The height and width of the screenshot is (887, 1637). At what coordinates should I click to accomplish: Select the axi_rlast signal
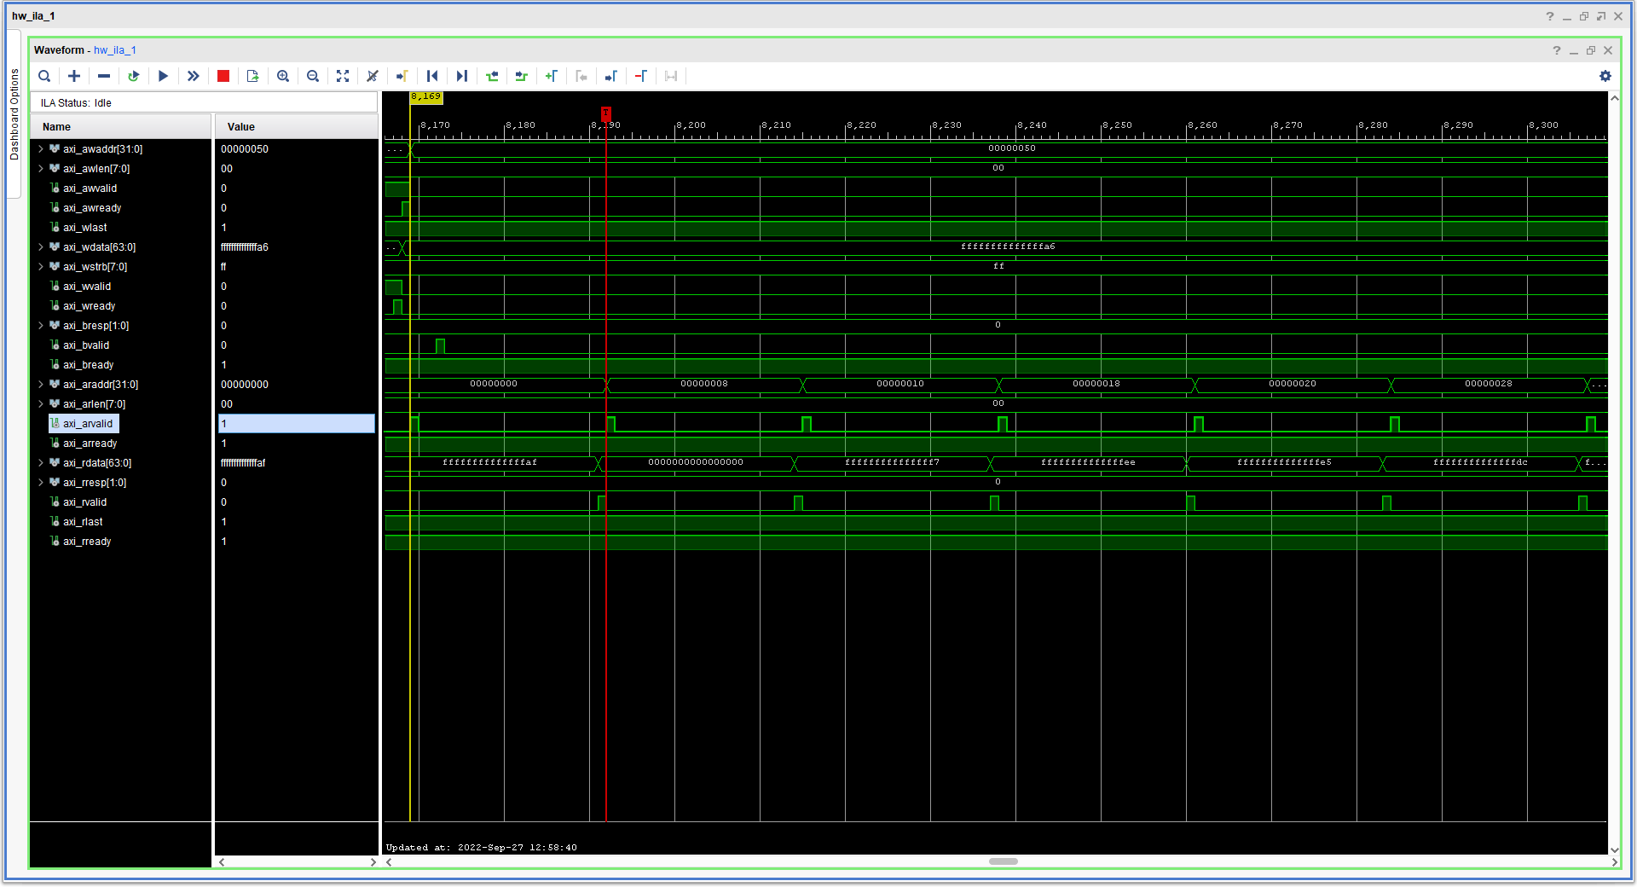point(83,522)
